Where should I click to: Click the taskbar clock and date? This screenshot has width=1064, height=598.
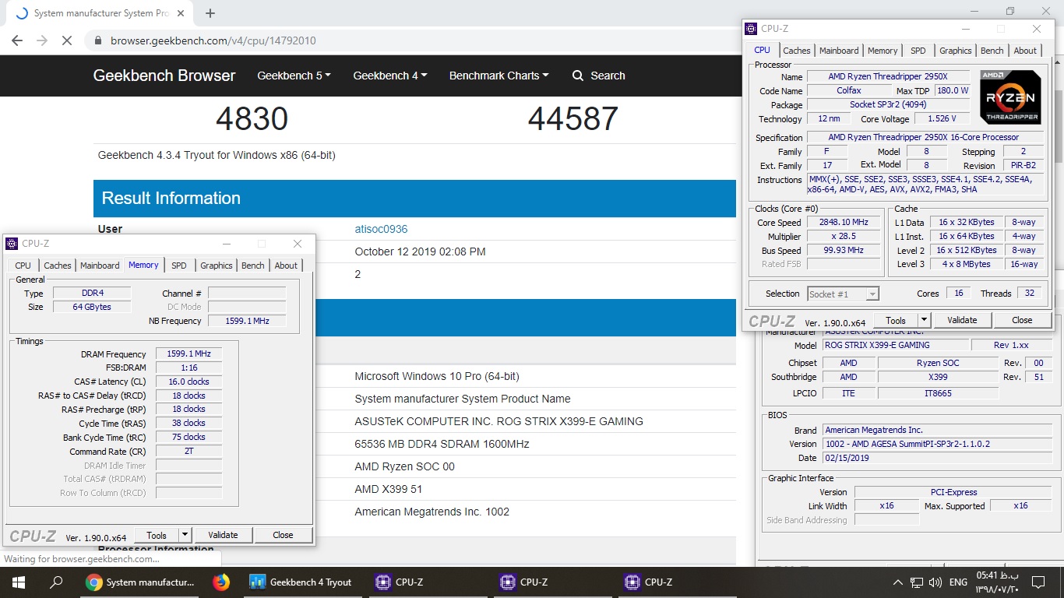999,582
